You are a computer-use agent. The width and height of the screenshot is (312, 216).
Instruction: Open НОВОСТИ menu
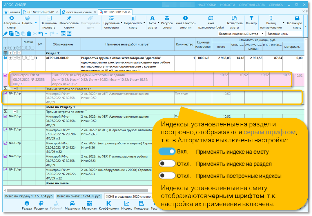pyautogui.click(x=227, y=5)
